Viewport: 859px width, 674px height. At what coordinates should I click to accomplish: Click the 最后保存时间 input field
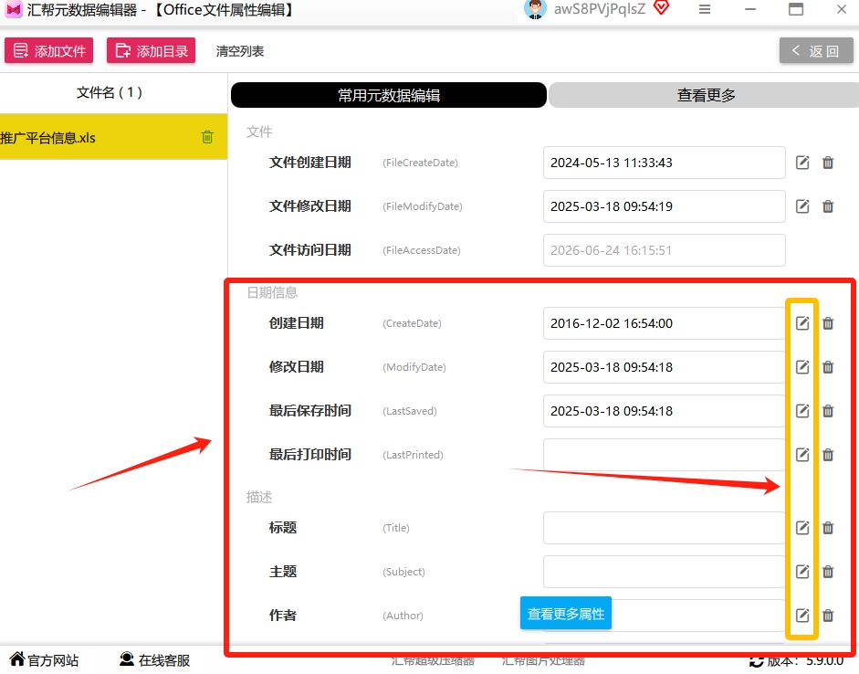(x=664, y=411)
